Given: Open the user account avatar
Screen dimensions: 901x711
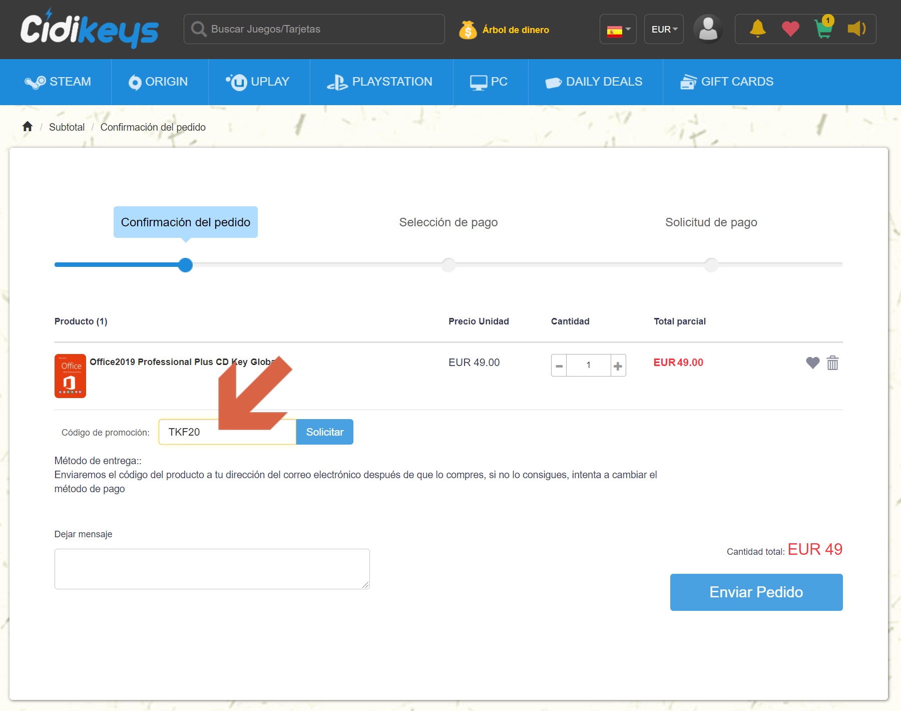Looking at the screenshot, I should 708,29.
